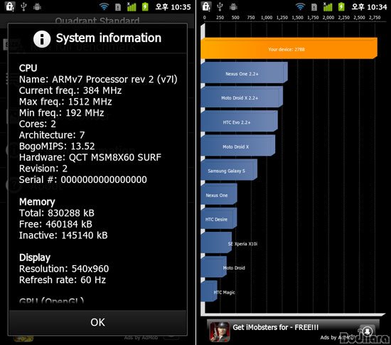Select the Nexus One 2.2+ benchmark bar
This screenshot has width=391, height=345.
[x=244, y=73]
